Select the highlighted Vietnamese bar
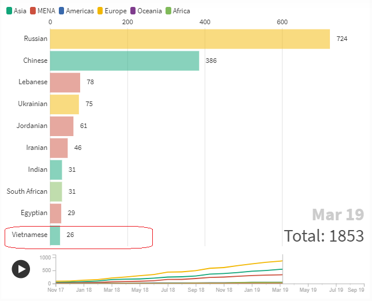Image resolution: width=372 pixels, height=301 pixels. tap(55, 235)
